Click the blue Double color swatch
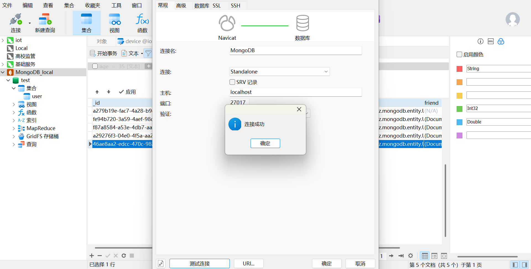 pyautogui.click(x=460, y=122)
